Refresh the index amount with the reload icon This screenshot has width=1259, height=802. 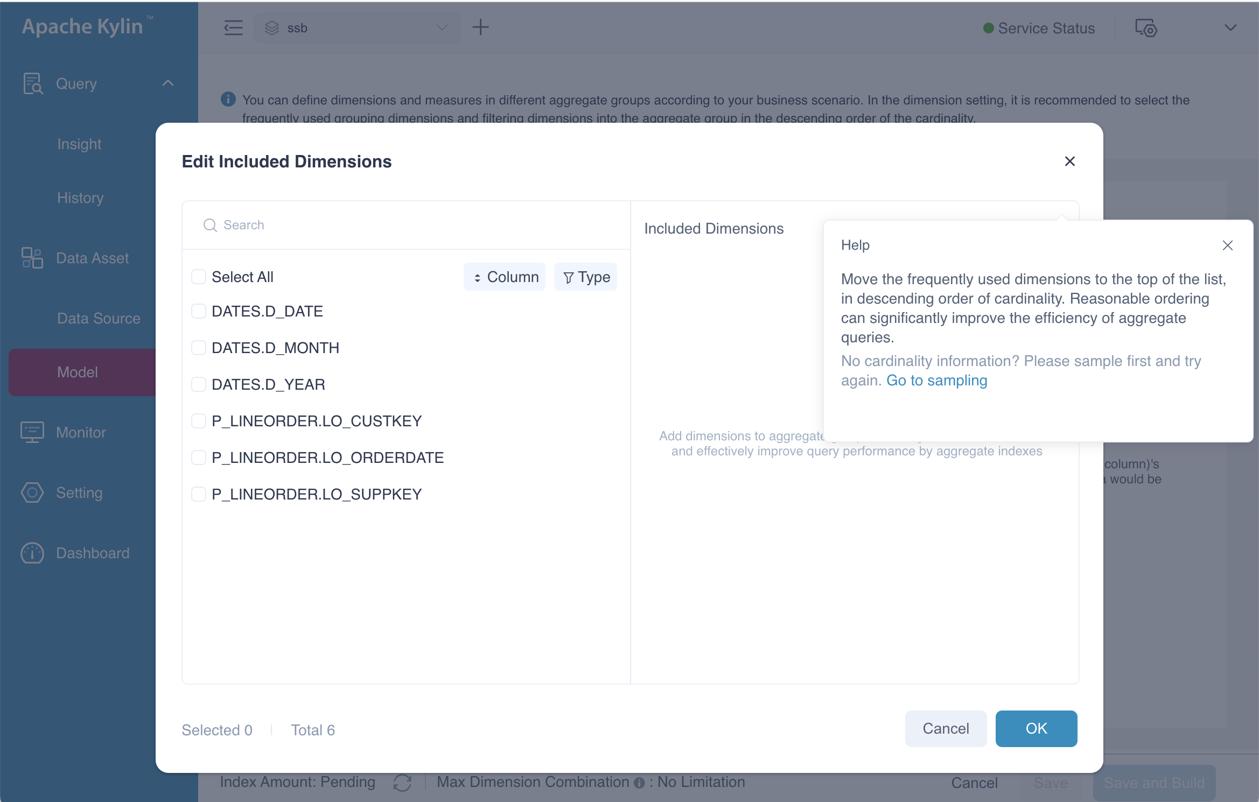click(402, 783)
